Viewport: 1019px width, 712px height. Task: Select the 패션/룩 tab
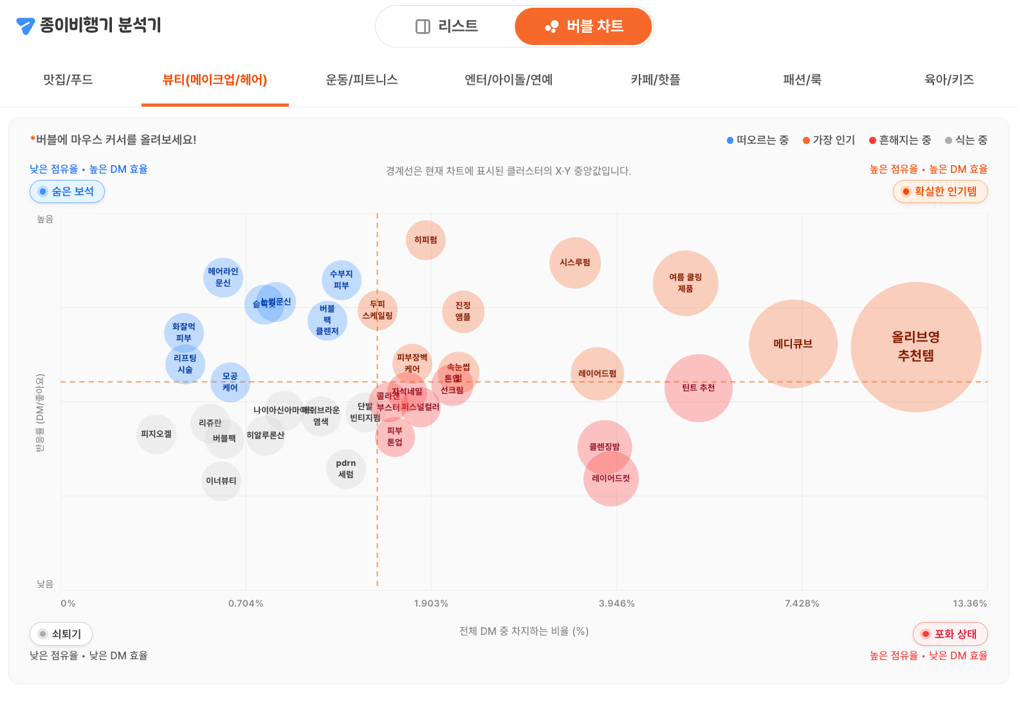point(802,80)
